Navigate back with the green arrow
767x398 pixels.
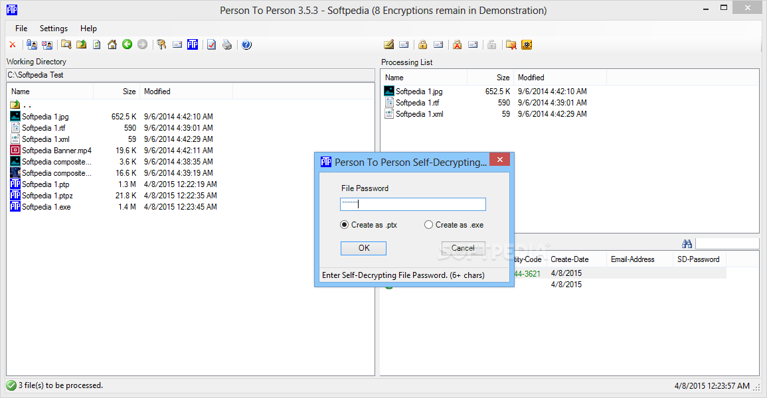point(128,45)
